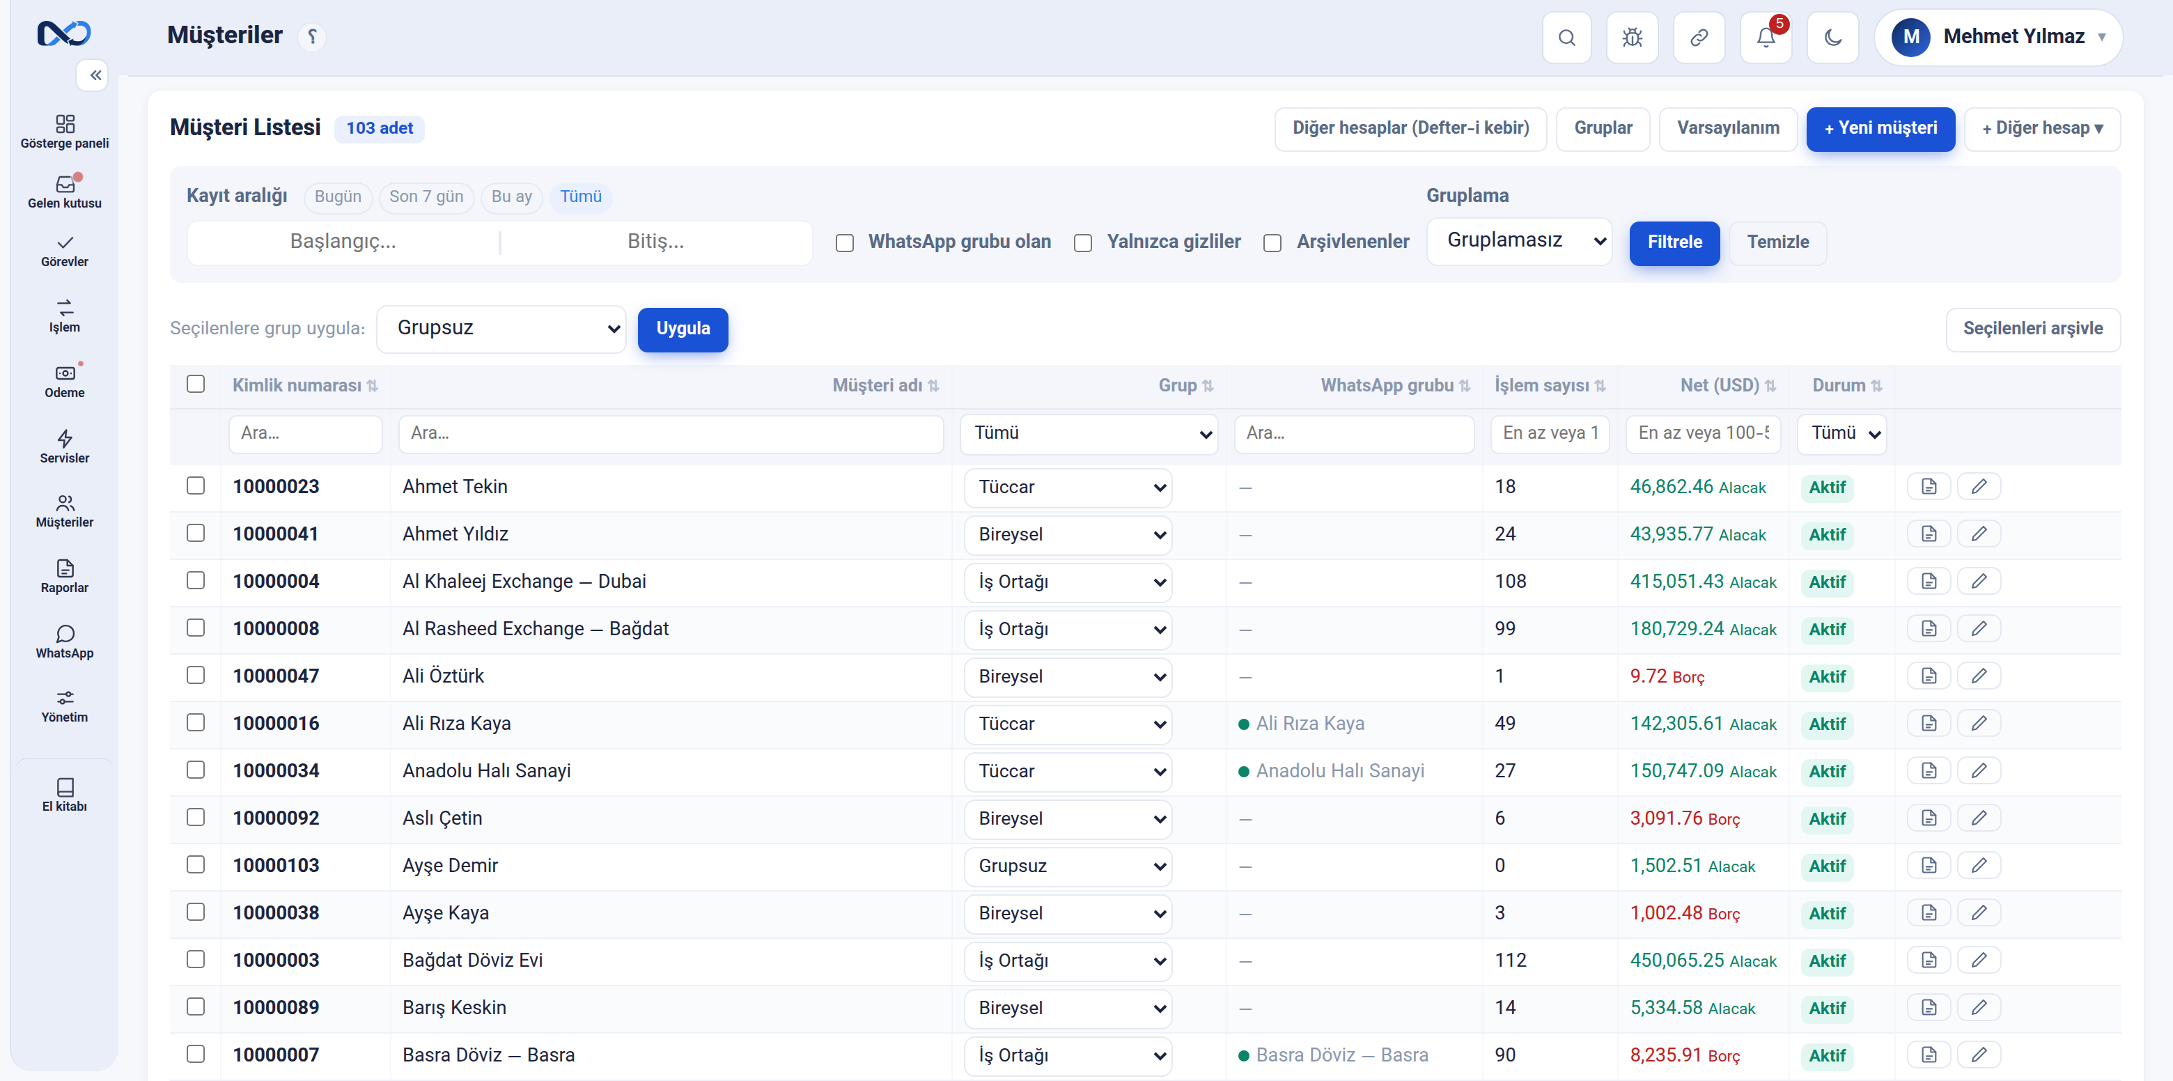Click the link icon in header
Image resolution: width=2173 pixels, height=1081 pixels.
pos(1699,37)
